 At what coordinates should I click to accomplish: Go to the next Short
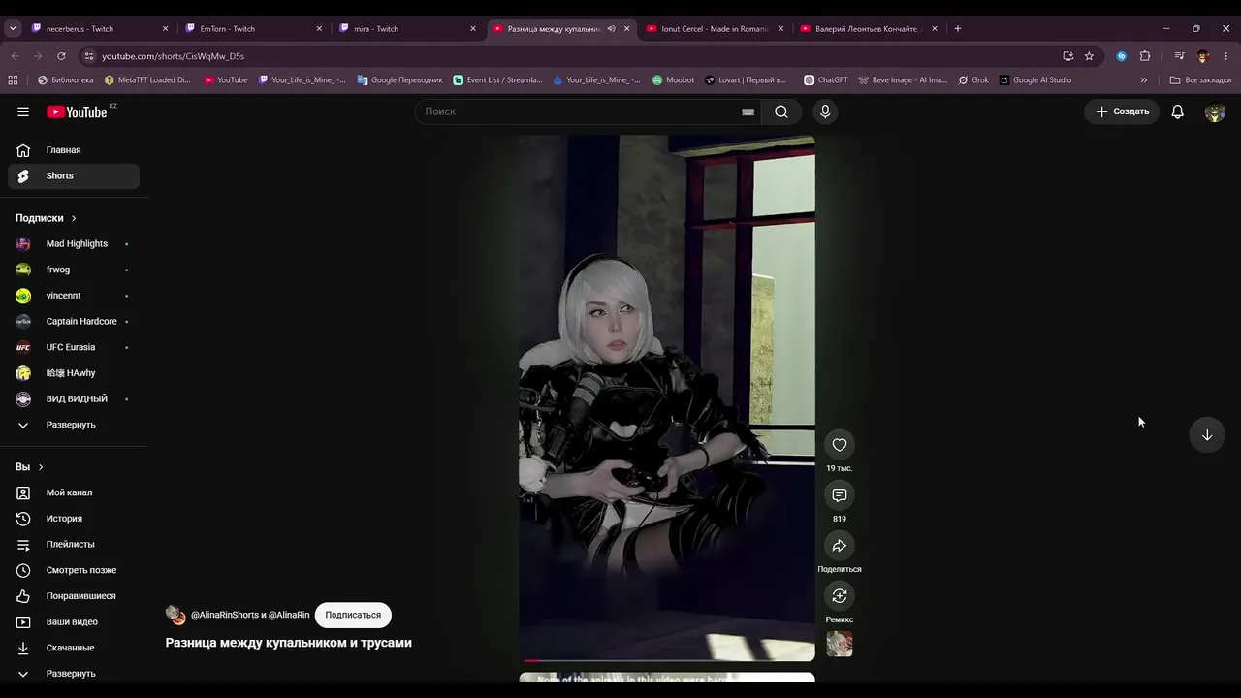pos(1207,435)
